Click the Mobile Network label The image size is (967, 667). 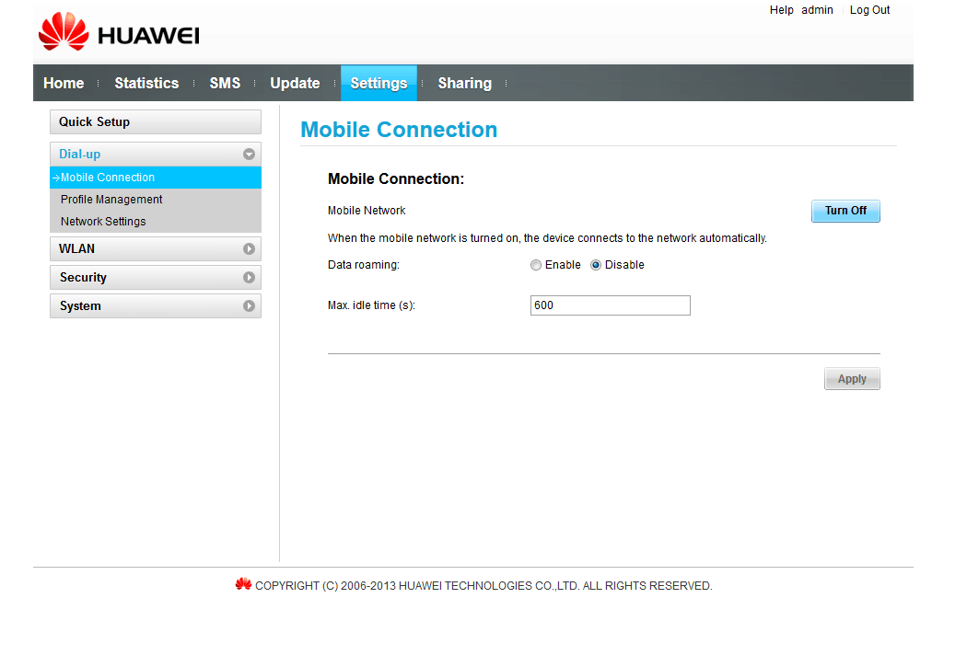tap(367, 211)
